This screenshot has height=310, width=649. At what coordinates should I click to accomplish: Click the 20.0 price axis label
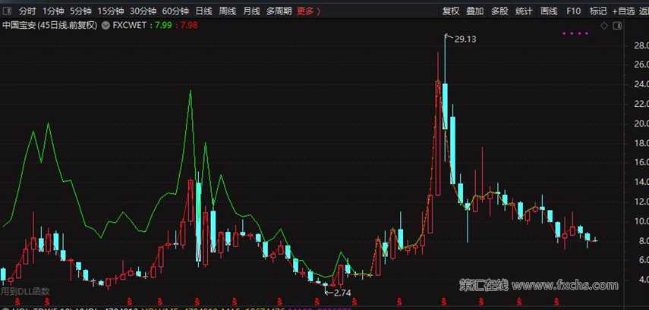(x=641, y=124)
